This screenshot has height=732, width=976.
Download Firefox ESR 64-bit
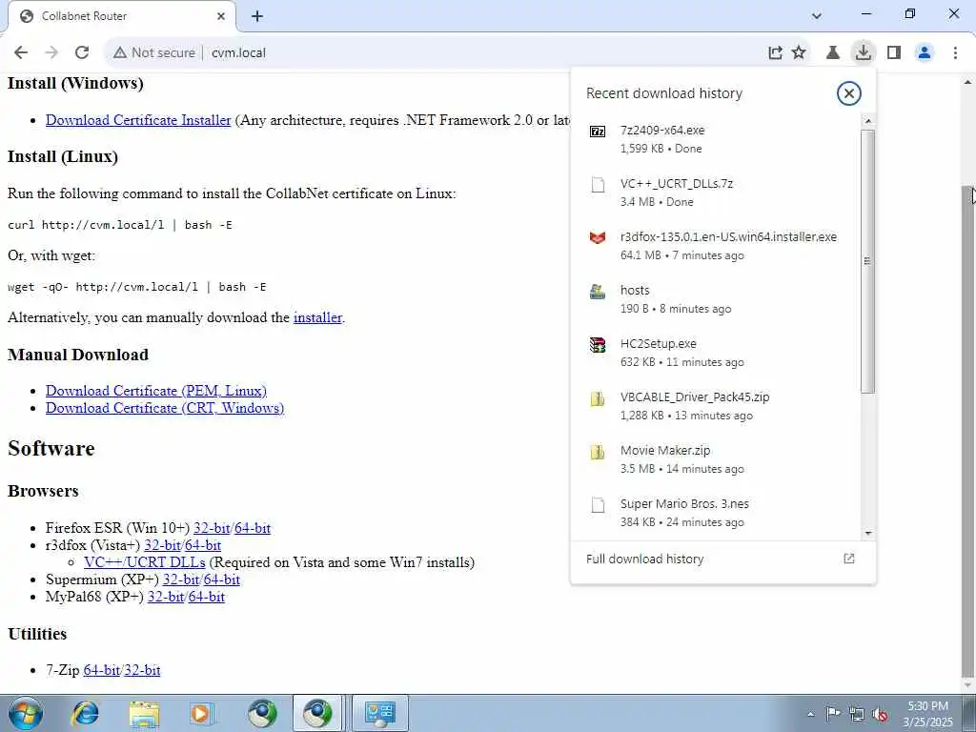tap(253, 528)
